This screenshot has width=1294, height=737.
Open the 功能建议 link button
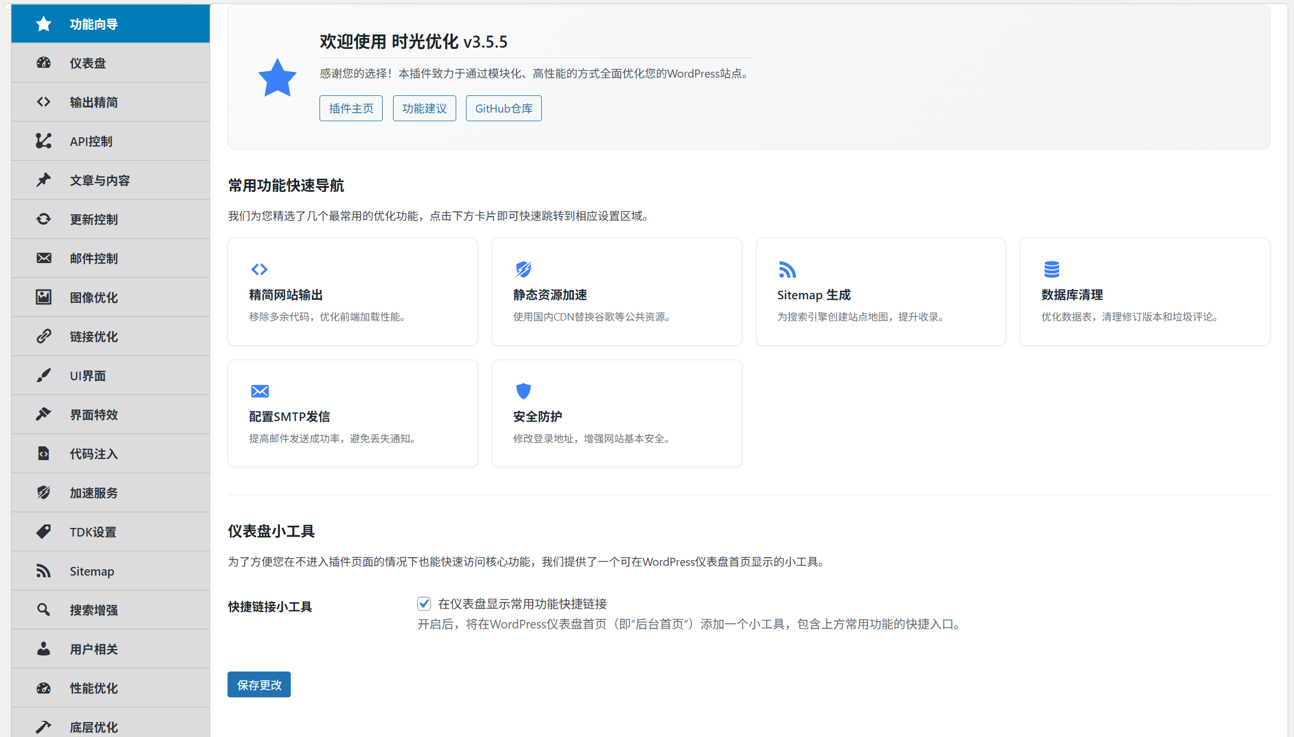[x=425, y=109]
